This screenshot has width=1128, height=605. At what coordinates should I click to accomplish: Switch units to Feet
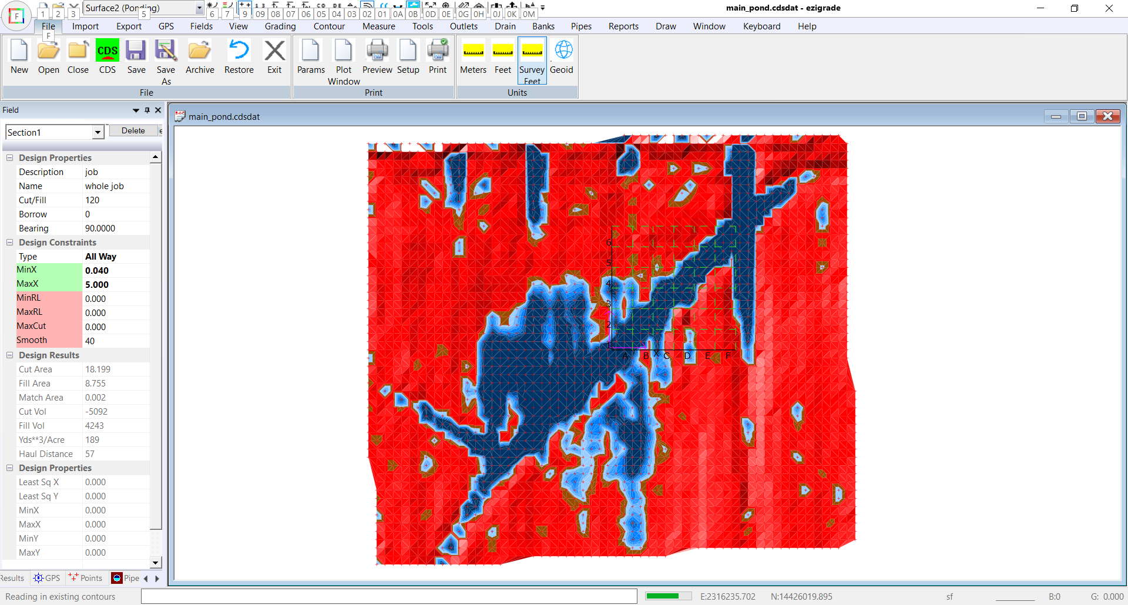click(503, 52)
